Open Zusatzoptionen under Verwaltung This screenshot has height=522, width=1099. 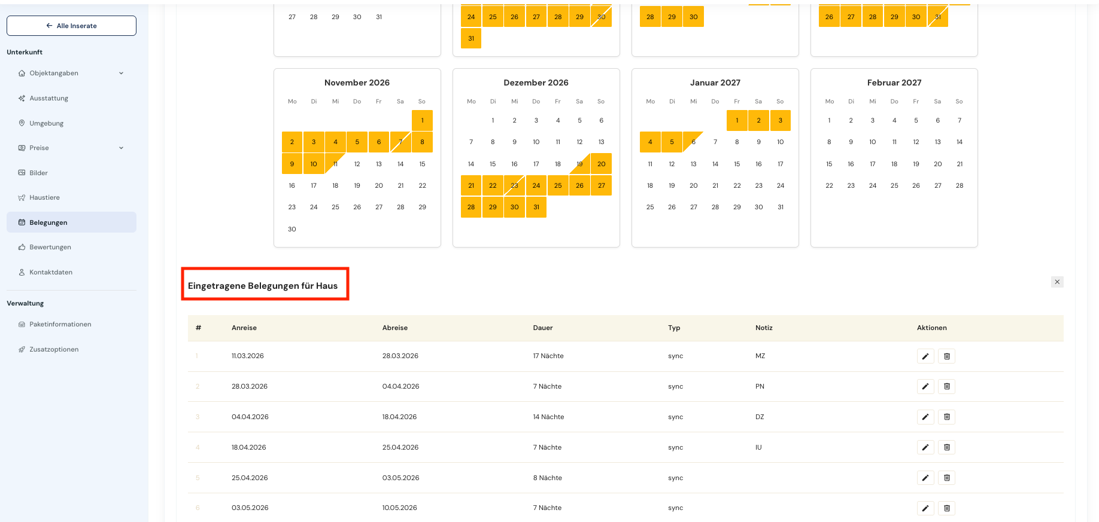click(x=54, y=350)
